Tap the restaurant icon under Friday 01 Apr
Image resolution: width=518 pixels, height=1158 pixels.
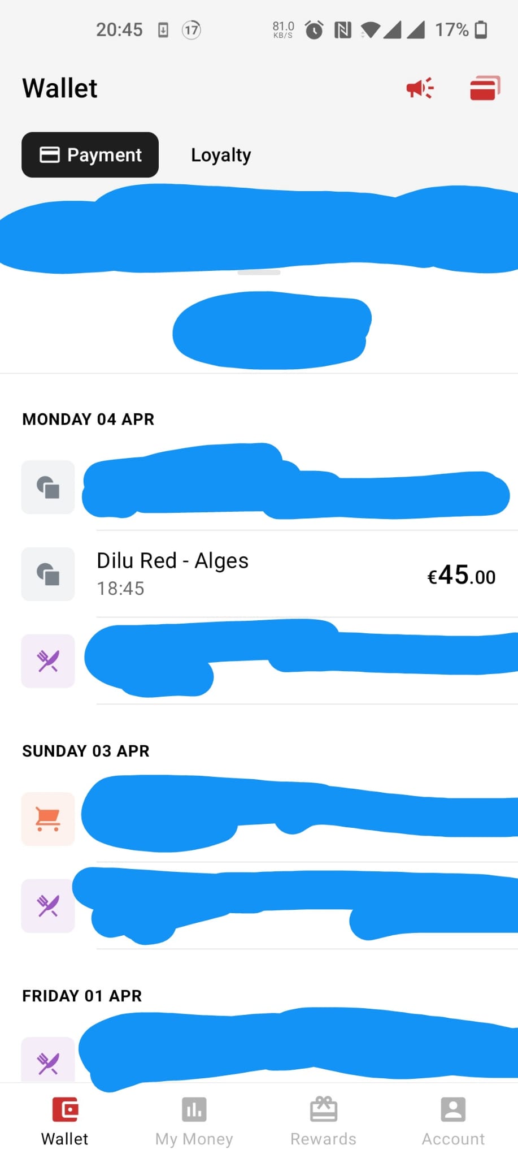click(x=48, y=1063)
